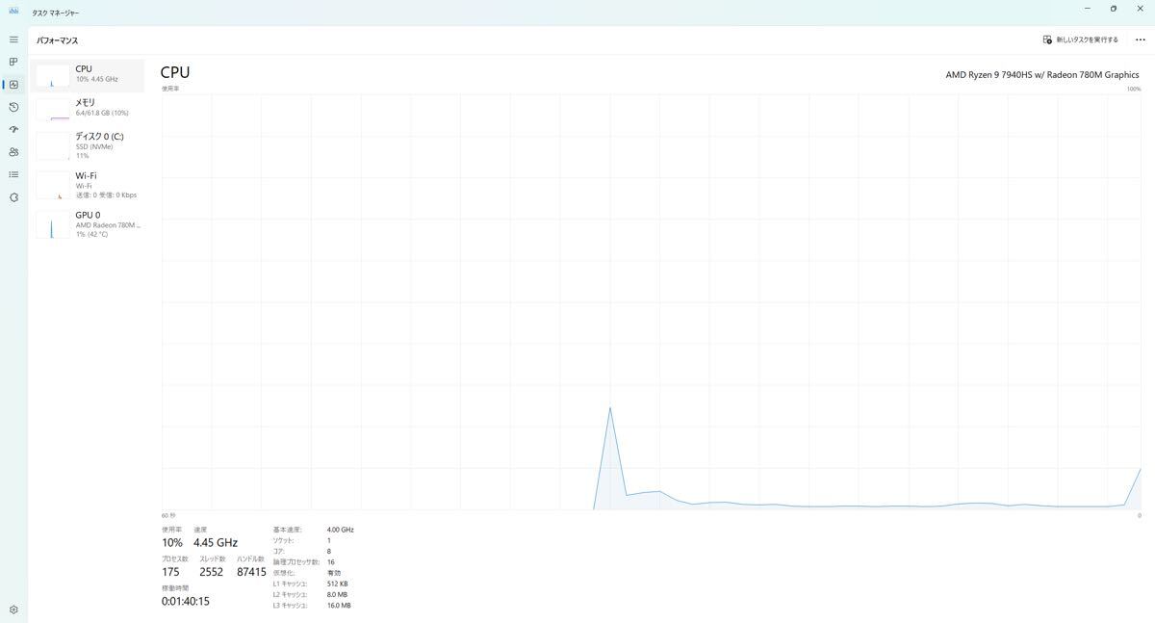
Task: Click the Wi-Fi mini graph thumbnail
Action: [53, 186]
